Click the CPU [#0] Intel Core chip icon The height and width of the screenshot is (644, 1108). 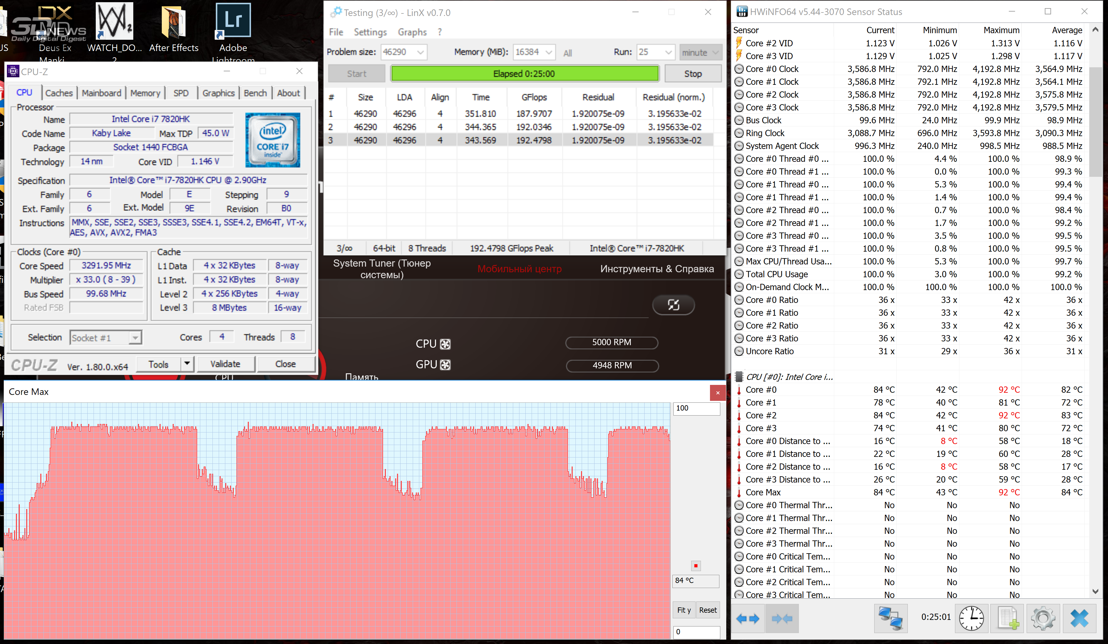[739, 377]
